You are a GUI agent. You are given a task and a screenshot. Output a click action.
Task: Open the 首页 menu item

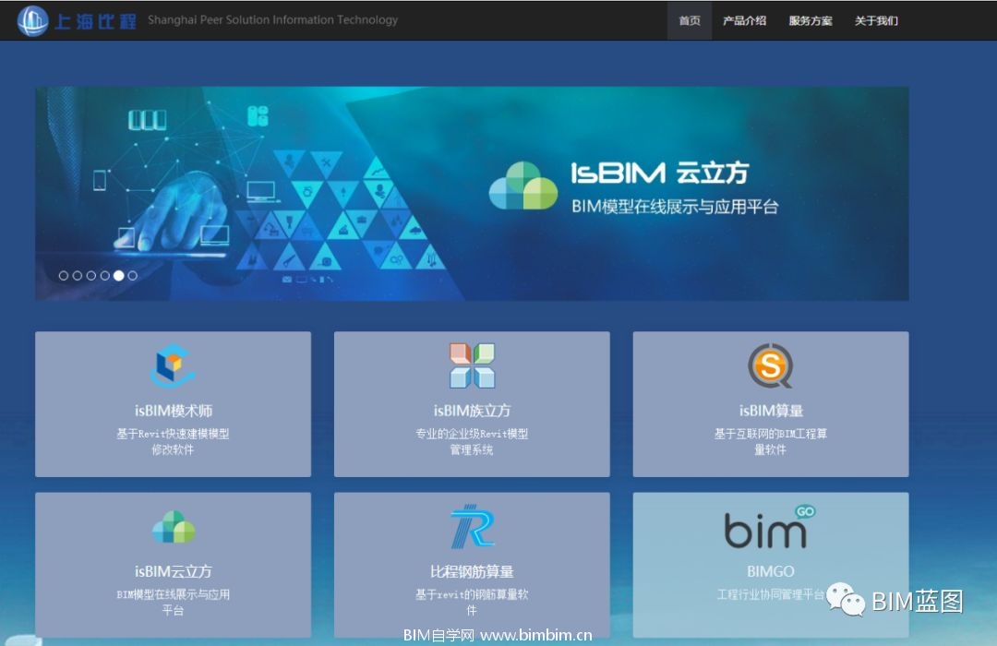[690, 20]
